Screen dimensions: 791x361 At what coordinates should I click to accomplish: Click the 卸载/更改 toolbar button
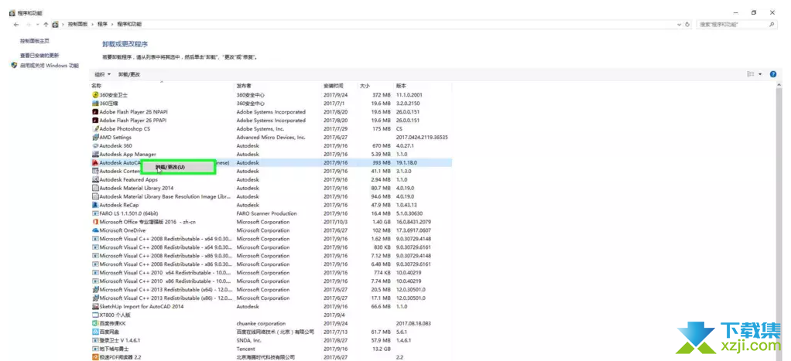coord(129,74)
